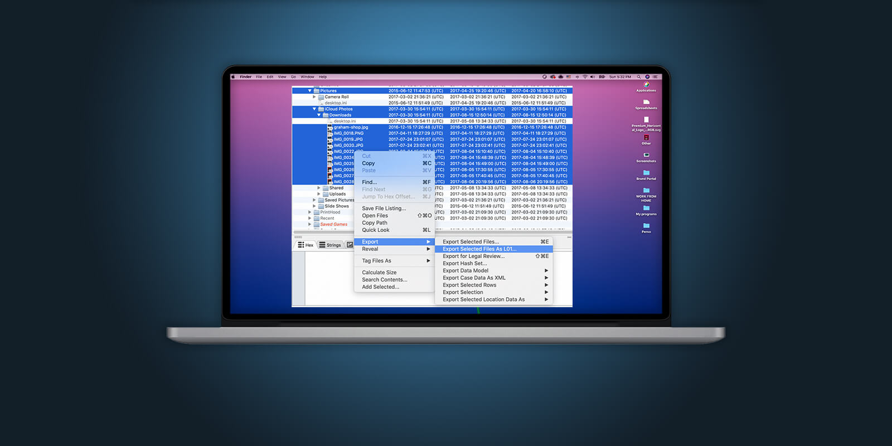892x446 pixels.
Task: Open the Brand Portal desktop folder
Action: click(x=646, y=173)
